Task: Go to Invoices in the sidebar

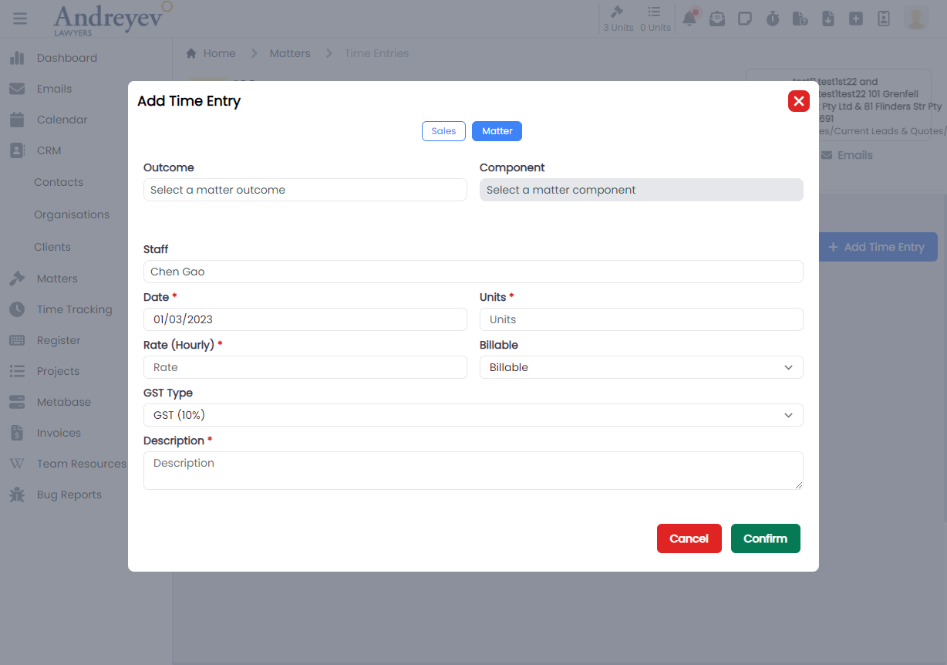Action: [59, 433]
